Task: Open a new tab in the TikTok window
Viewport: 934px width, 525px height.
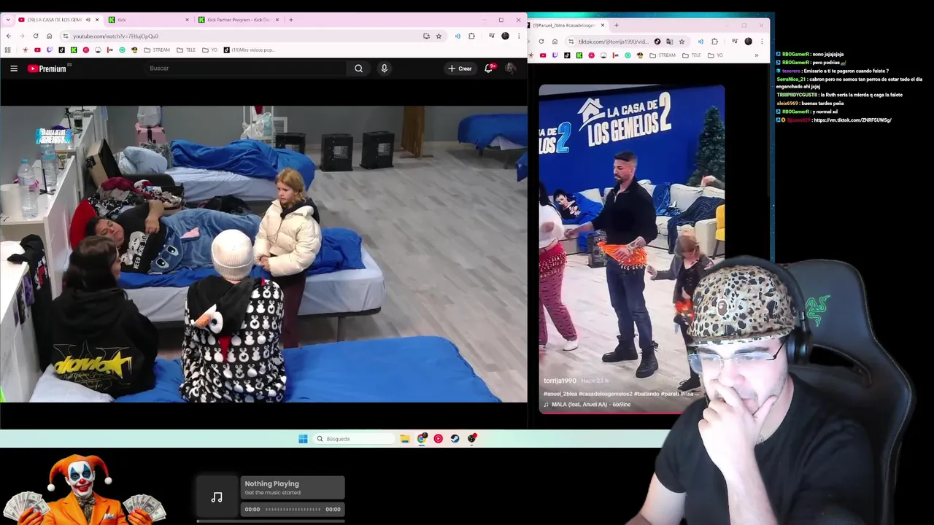Action: (x=616, y=25)
